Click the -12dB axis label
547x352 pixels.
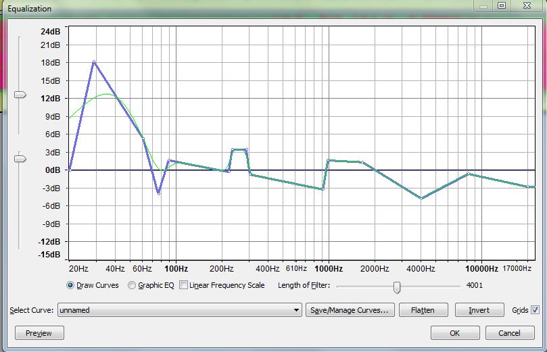click(49, 241)
